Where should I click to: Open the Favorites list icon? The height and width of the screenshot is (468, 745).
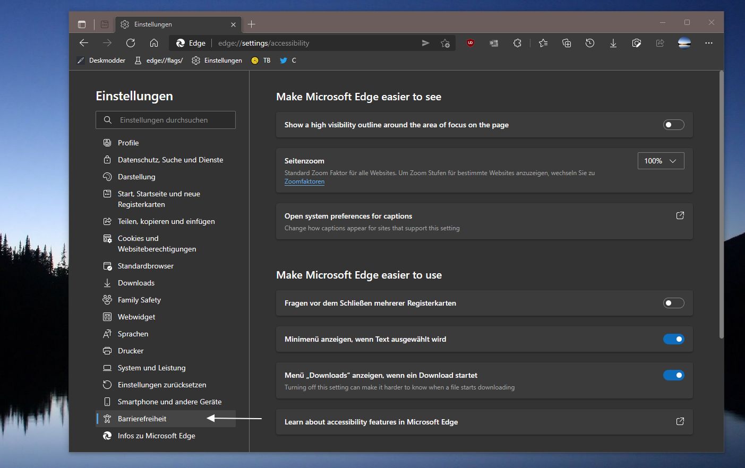(543, 43)
